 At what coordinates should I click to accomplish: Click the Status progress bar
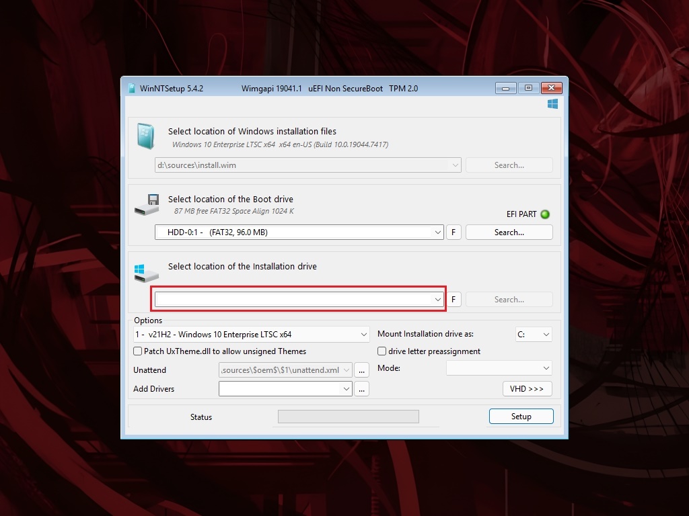tap(349, 417)
